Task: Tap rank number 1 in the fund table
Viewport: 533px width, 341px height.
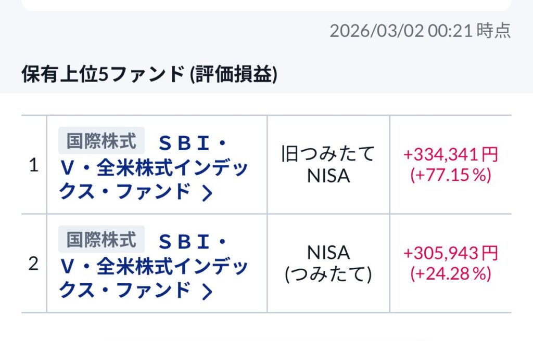Action: [34, 166]
